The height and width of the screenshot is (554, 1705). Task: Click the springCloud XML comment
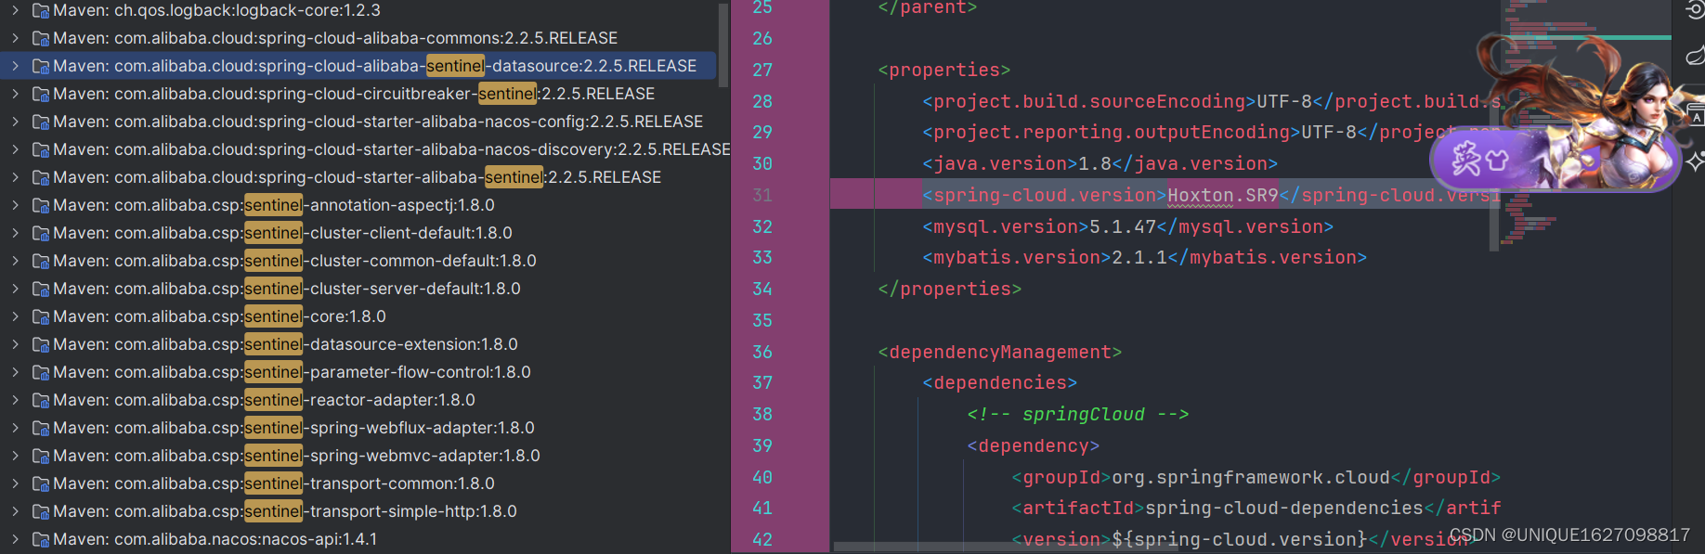1078,414
